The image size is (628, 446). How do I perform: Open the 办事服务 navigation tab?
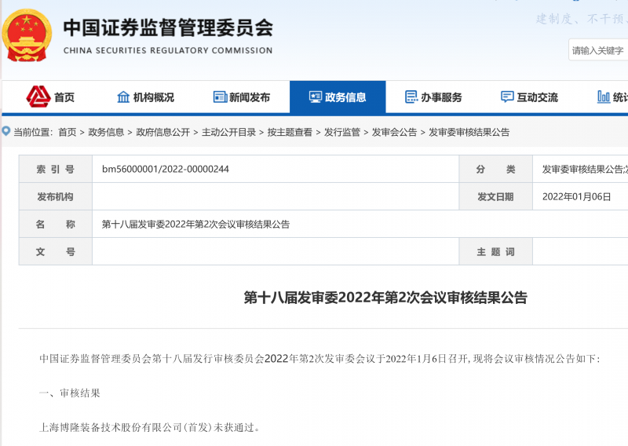coord(434,97)
